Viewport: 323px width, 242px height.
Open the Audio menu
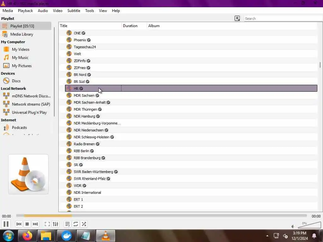tap(43, 11)
